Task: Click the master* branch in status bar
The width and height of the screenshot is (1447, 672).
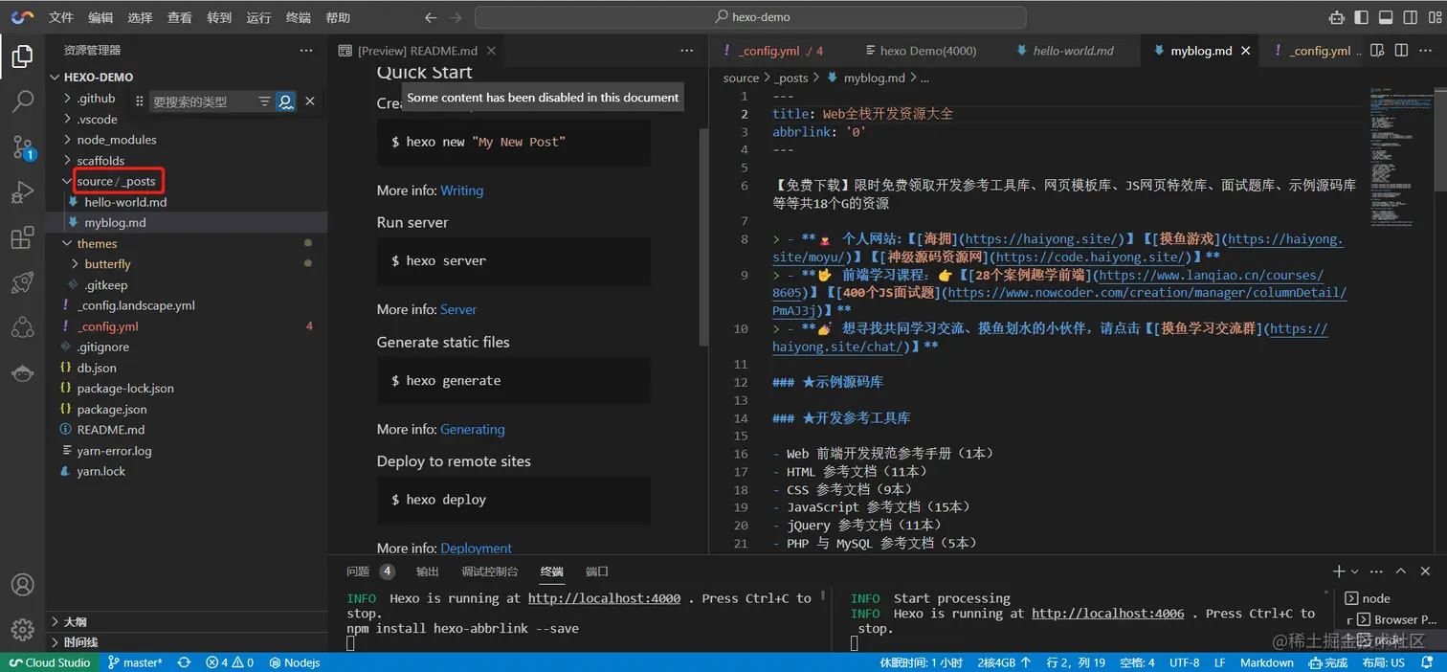Action: point(134,662)
